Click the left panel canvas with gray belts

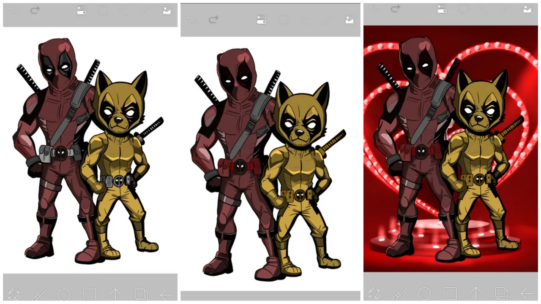(90, 150)
